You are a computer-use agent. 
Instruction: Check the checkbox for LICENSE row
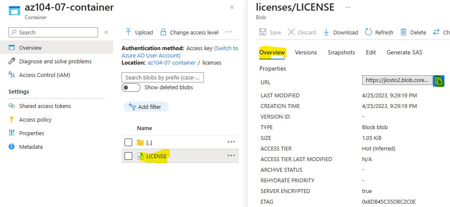(x=128, y=156)
